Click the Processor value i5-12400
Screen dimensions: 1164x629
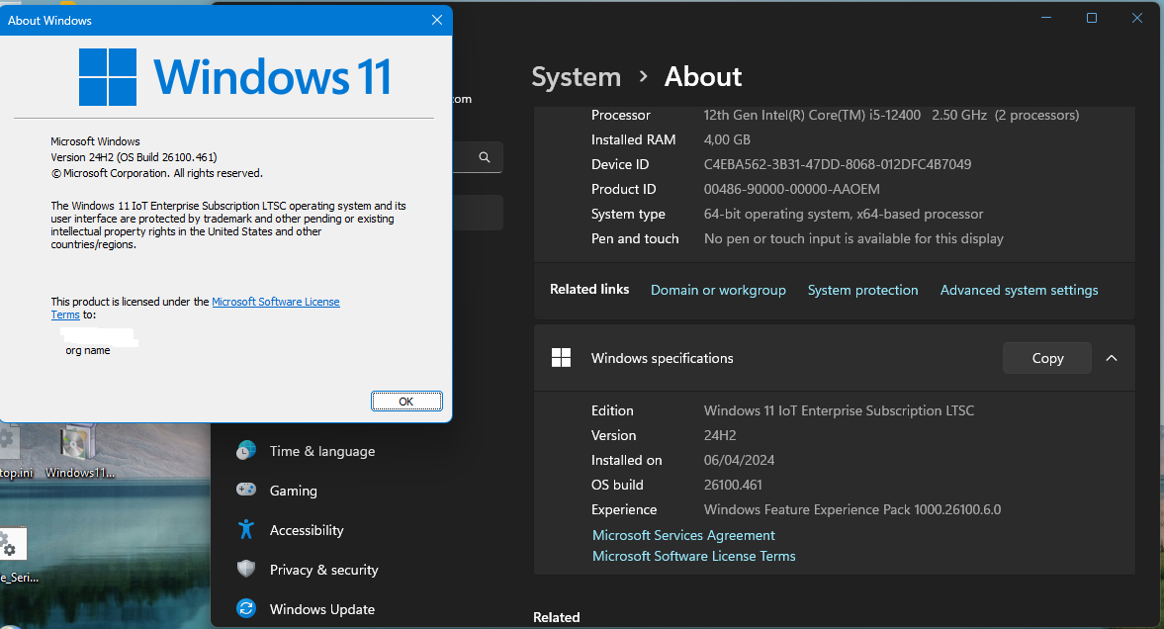892,115
